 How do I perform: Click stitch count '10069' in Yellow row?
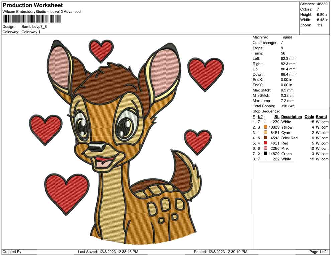(x=274, y=127)
